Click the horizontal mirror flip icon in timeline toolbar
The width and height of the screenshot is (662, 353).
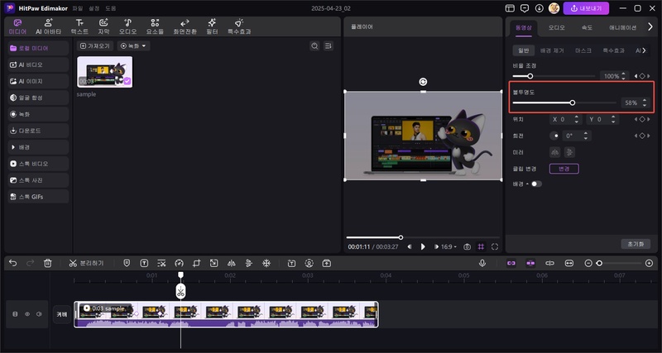(231, 263)
